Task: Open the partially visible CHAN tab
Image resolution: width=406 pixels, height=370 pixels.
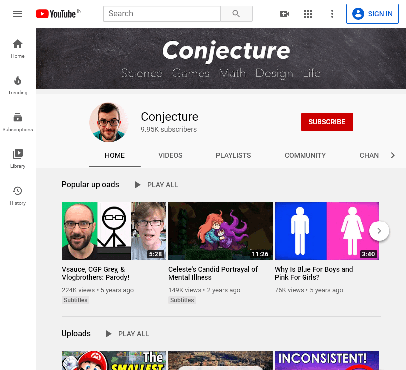Action: click(x=369, y=155)
